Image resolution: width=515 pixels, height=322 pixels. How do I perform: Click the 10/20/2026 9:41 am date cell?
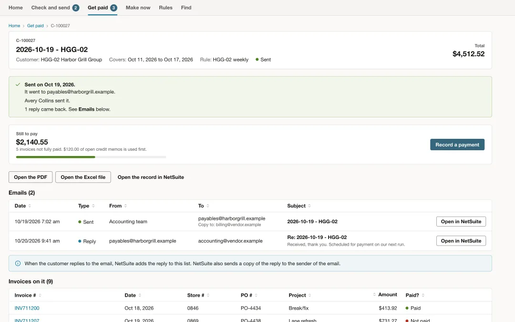point(37,241)
